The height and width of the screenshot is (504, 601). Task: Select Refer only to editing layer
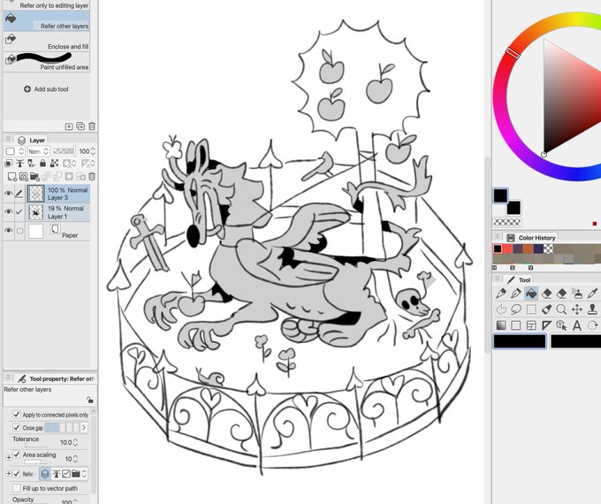point(47,5)
